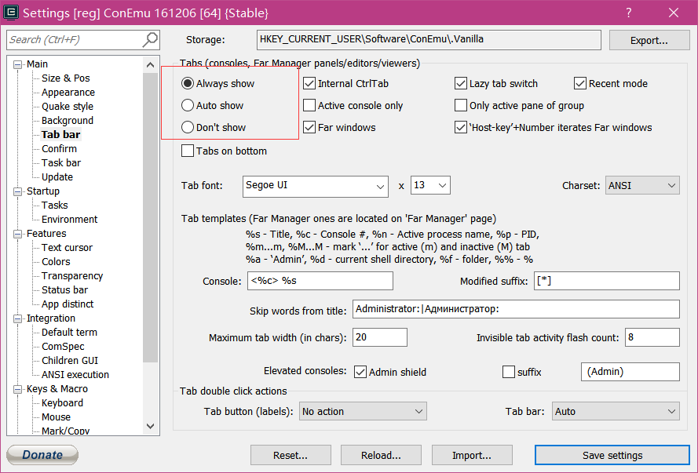Enable Tabs on bottom checkbox
The height and width of the screenshot is (473, 698).
pos(188,151)
